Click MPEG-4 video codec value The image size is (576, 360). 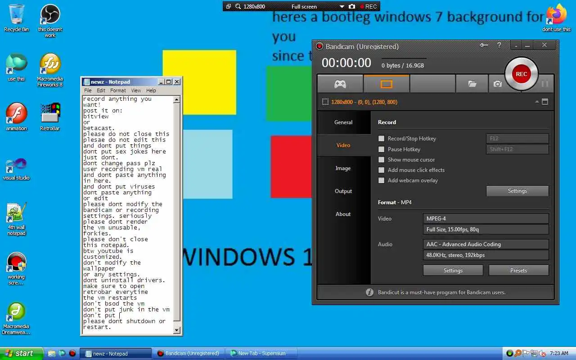click(x=486, y=219)
